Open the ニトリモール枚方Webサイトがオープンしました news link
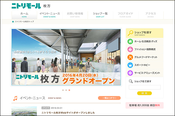This screenshot has width=175, height=116. pyautogui.click(x=69, y=113)
